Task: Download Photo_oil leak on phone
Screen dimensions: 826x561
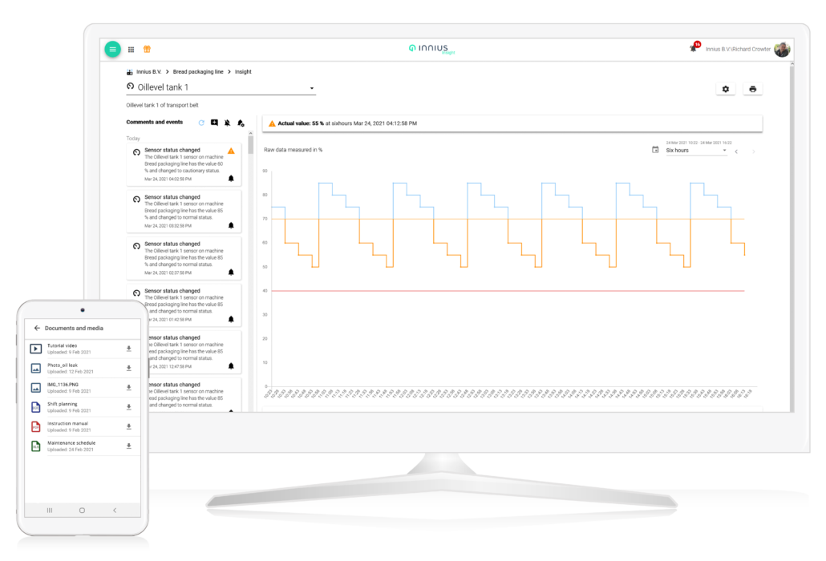Action: 128,368
